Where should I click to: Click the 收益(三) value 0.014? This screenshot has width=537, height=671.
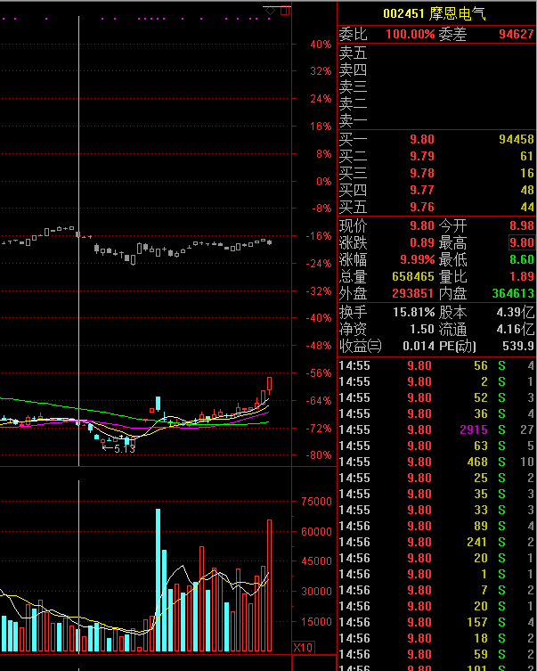coord(419,347)
